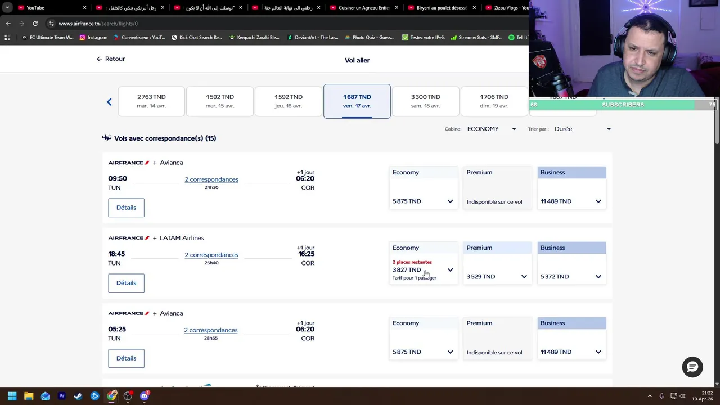Screen dimensions: 720x405
Task: Open the Trier par Durée dropdown
Action: pyautogui.click(x=583, y=129)
